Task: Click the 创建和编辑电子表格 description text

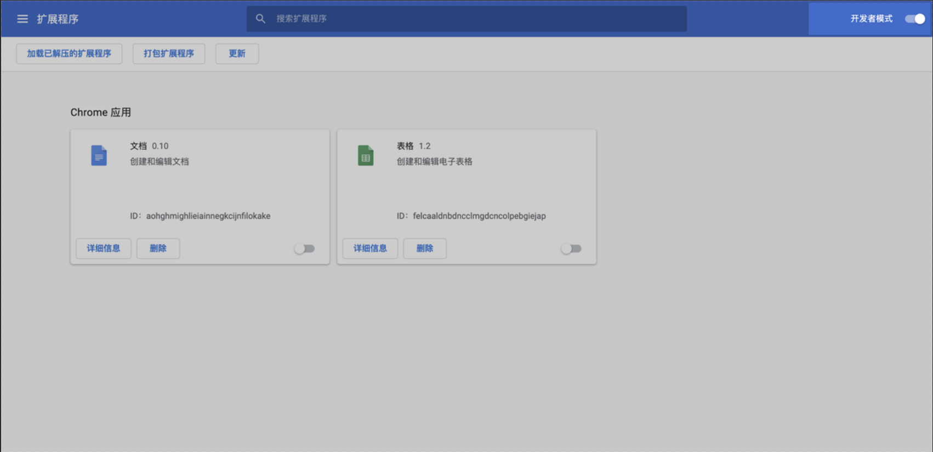Action: pos(434,162)
